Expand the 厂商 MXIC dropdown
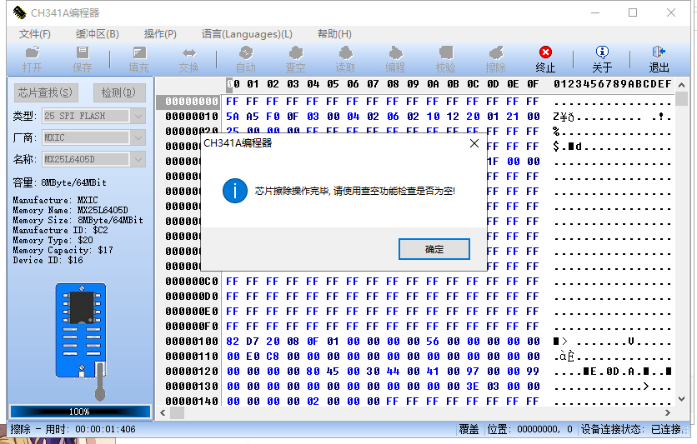 [138, 137]
